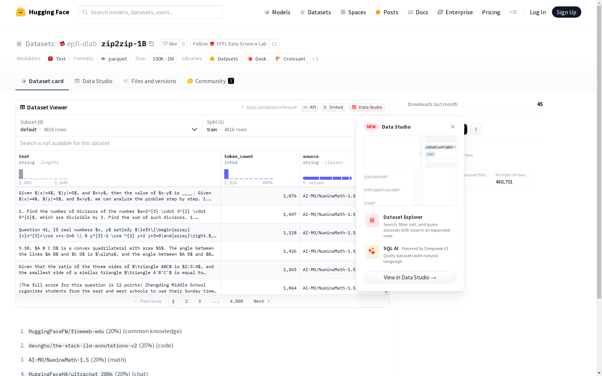Select current page 1 button
The width and height of the screenshot is (602, 376).
(x=173, y=301)
